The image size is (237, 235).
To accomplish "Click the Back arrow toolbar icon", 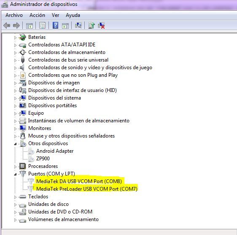I will (x=7, y=25).
